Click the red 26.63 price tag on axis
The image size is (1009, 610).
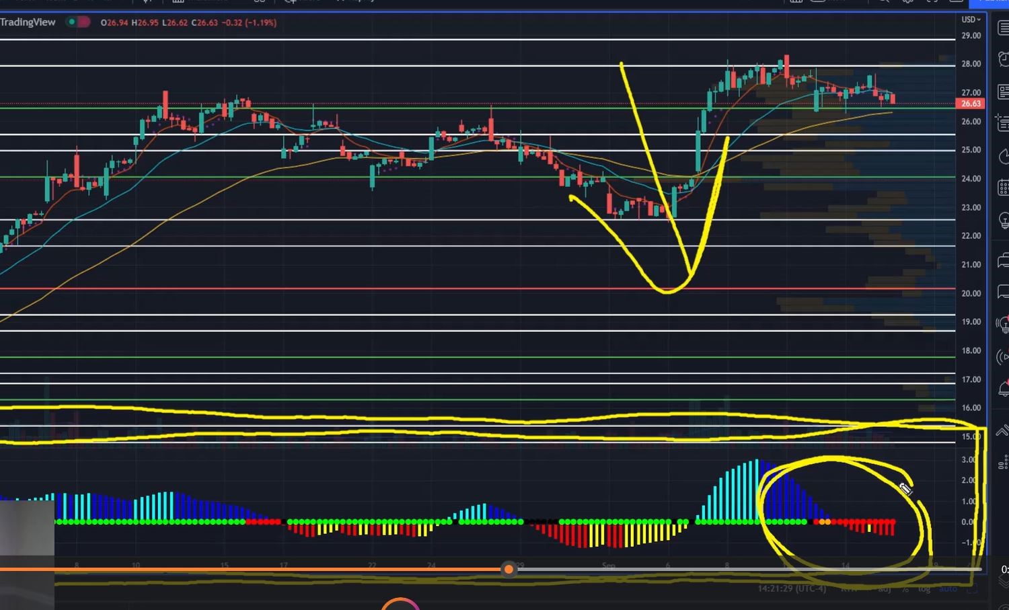click(x=970, y=104)
